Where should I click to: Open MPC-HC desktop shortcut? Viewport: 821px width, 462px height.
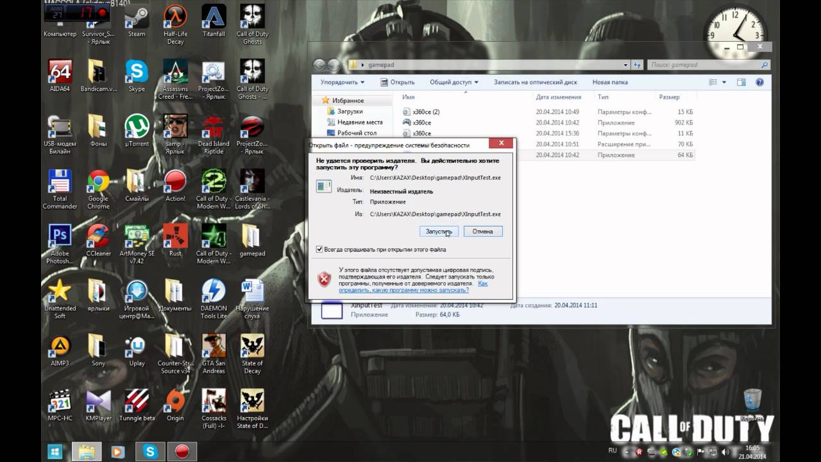tap(60, 406)
